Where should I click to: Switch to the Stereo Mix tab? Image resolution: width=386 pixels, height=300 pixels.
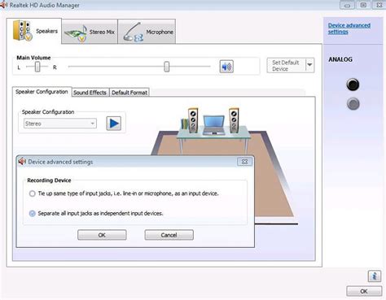click(90, 32)
